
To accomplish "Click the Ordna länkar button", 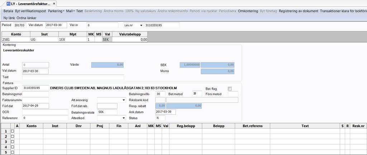I will 27,18.
